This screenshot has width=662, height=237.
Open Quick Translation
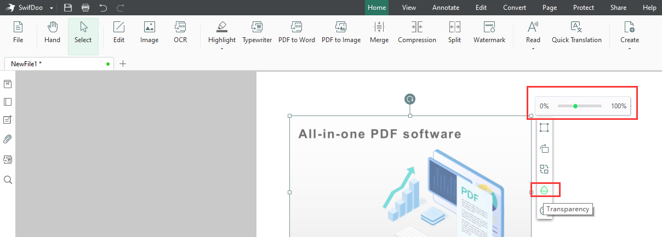tap(577, 33)
